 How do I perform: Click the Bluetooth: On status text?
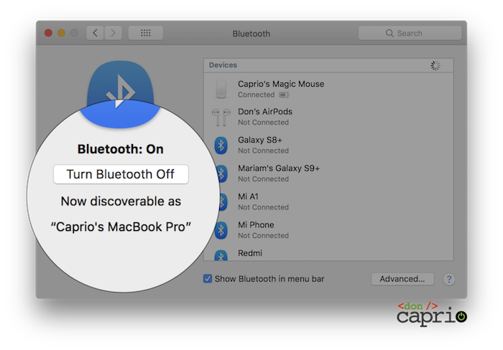(121, 149)
